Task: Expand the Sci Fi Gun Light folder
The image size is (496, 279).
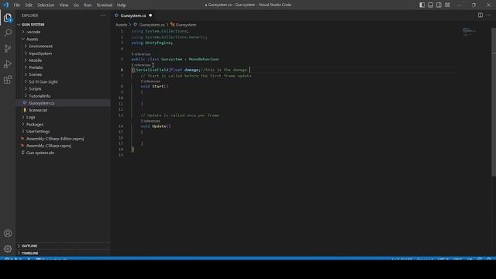Action: 43,81
